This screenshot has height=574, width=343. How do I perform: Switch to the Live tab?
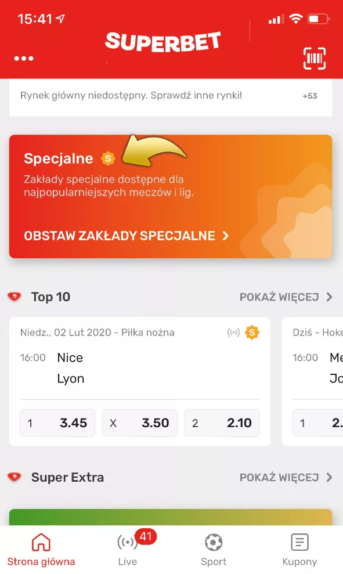point(127,550)
